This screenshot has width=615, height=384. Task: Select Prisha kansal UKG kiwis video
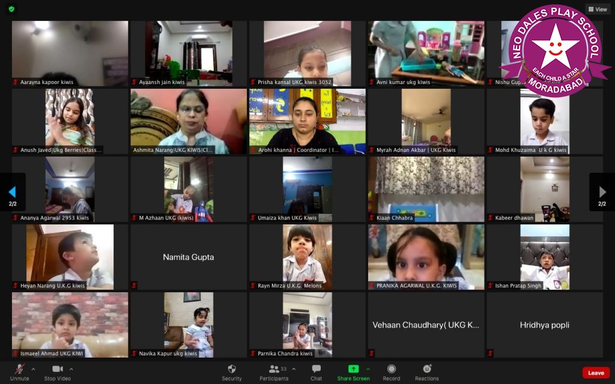point(307,53)
